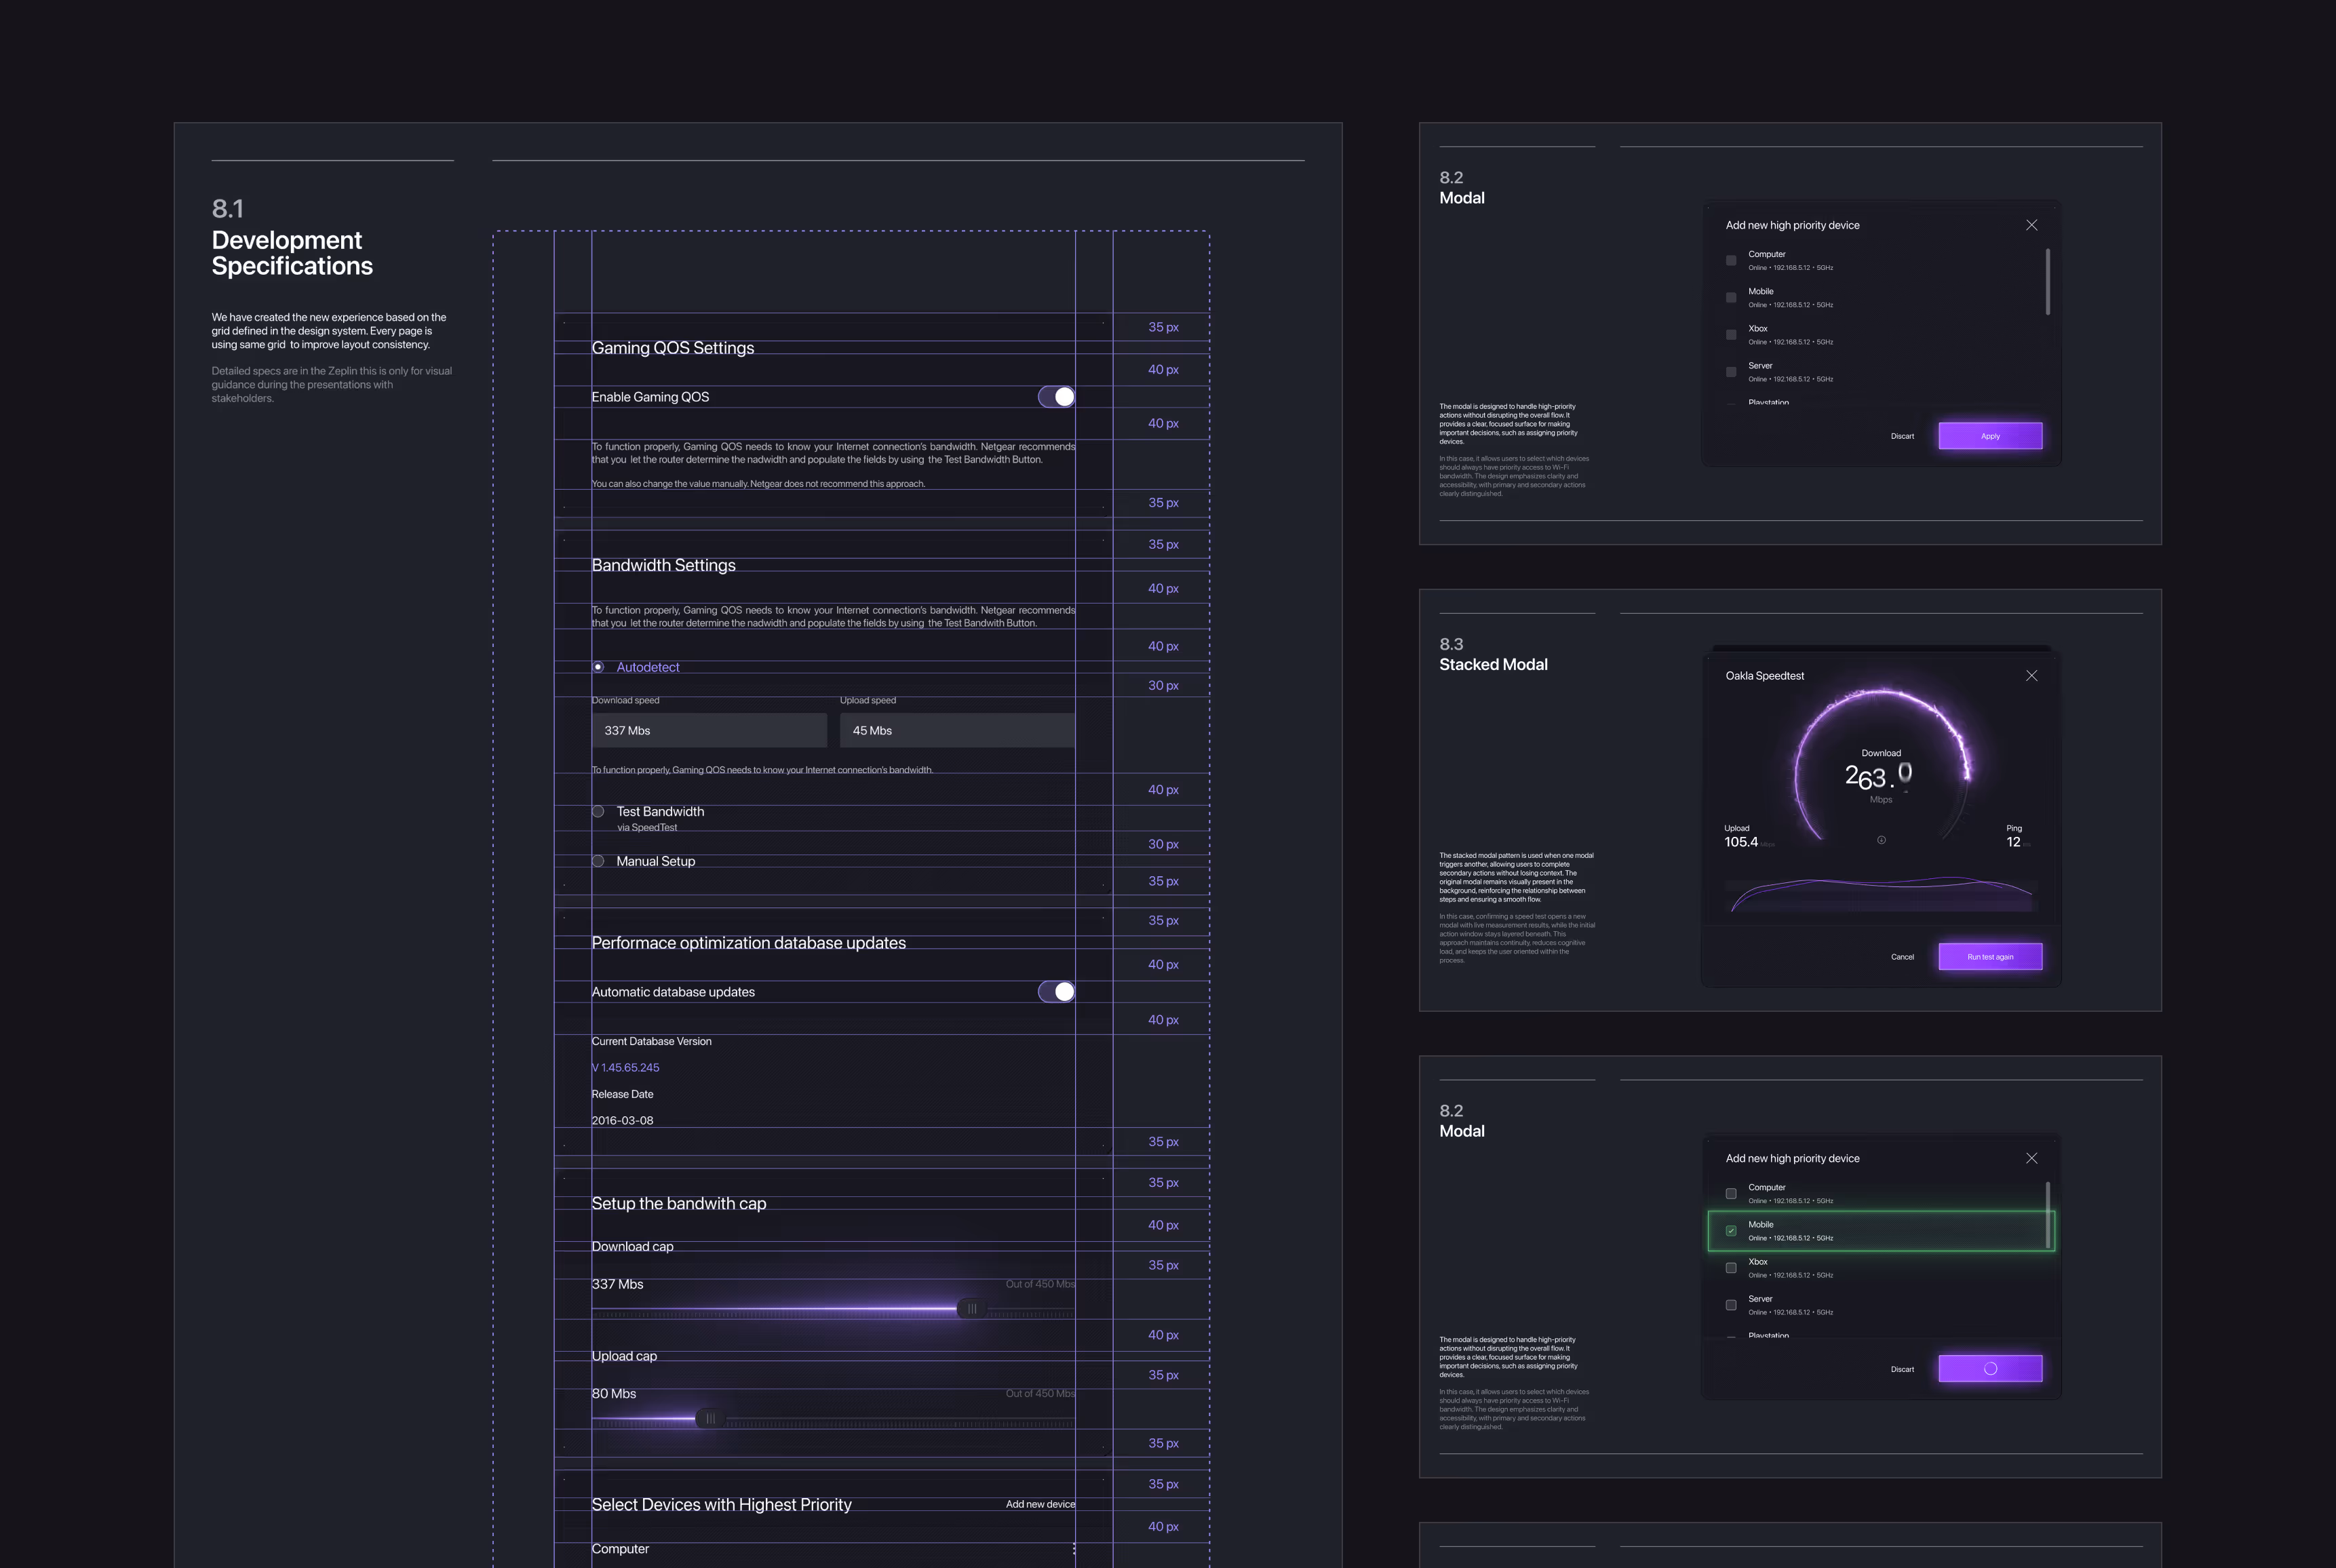Image resolution: width=2336 pixels, height=1568 pixels.
Task: Choose the Manual Setup radio button
Action: pyautogui.click(x=598, y=861)
